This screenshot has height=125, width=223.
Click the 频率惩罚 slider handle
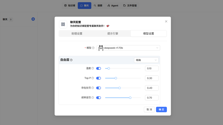130,98
